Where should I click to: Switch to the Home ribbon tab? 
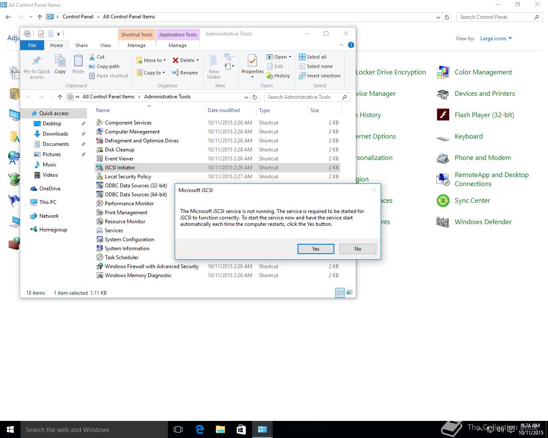[57, 45]
